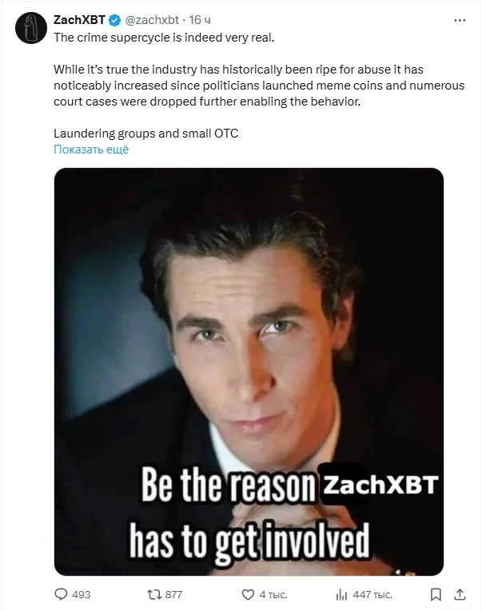Bookmark the tweet with the bookmark icon
486x611 pixels.
click(x=436, y=595)
